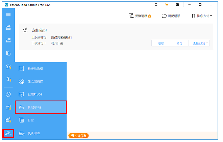Close the EaseUS Todo Backup window
The width and height of the screenshot is (223, 142).
point(211,5)
